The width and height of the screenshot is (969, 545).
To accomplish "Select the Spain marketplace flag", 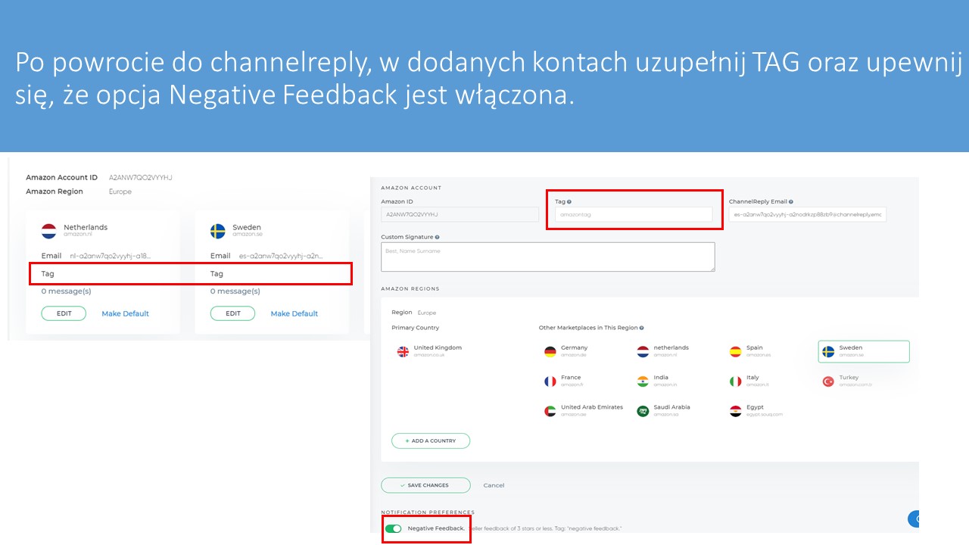I will point(735,351).
